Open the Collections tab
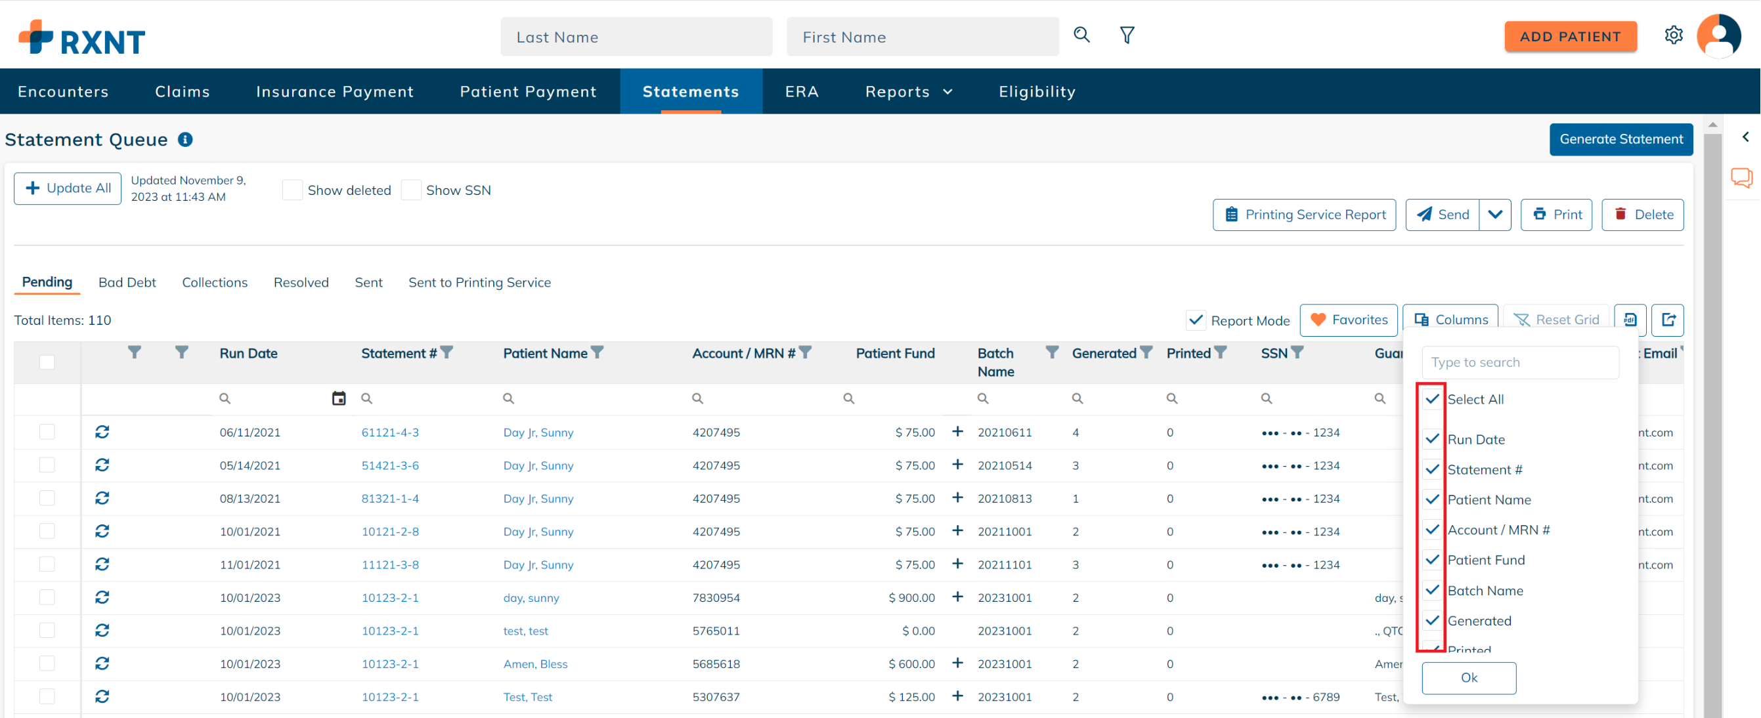The image size is (1761, 718). click(215, 282)
